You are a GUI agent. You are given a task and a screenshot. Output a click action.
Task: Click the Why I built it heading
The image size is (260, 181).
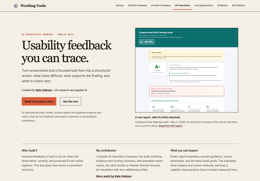[x=30, y=150]
